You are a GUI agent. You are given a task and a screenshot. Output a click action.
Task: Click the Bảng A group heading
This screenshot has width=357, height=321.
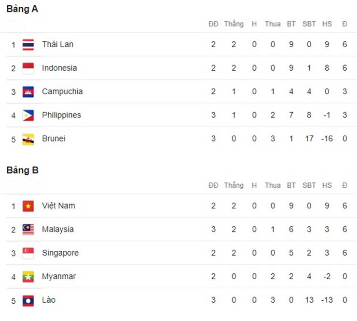(x=22, y=9)
